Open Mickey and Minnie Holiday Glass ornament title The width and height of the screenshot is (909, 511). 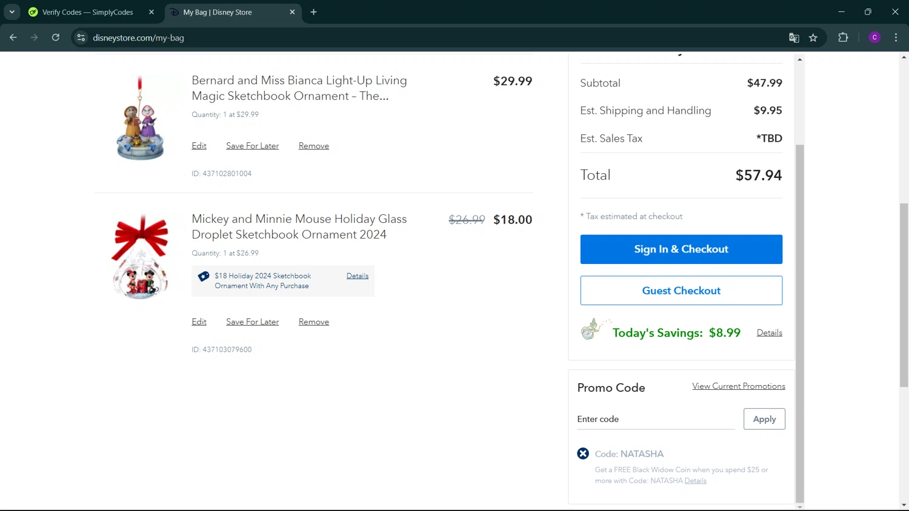tap(299, 226)
